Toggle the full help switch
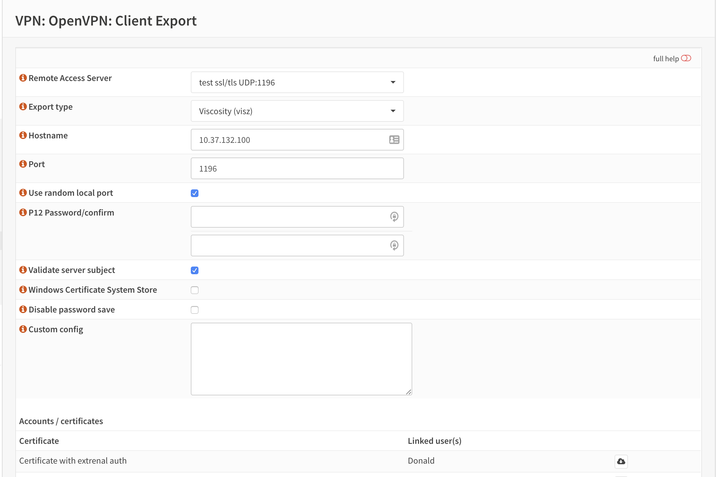Image resolution: width=716 pixels, height=477 pixels. (x=686, y=58)
